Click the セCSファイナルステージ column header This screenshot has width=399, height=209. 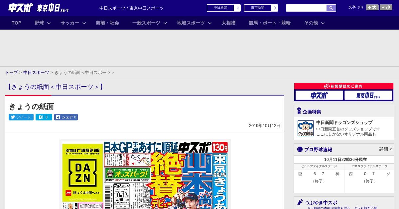click(319, 166)
